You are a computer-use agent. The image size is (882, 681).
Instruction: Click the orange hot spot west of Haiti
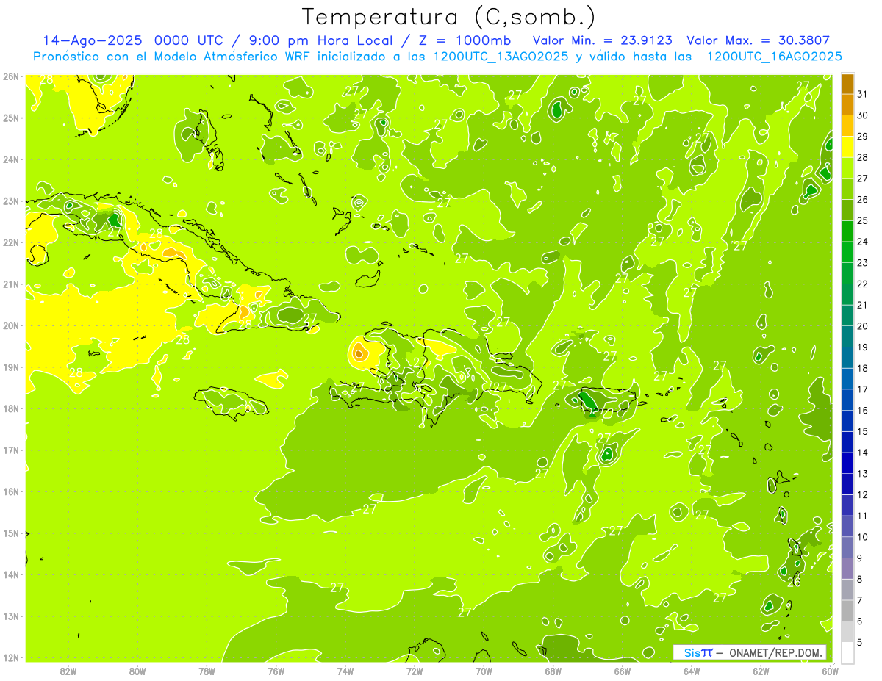(359, 353)
